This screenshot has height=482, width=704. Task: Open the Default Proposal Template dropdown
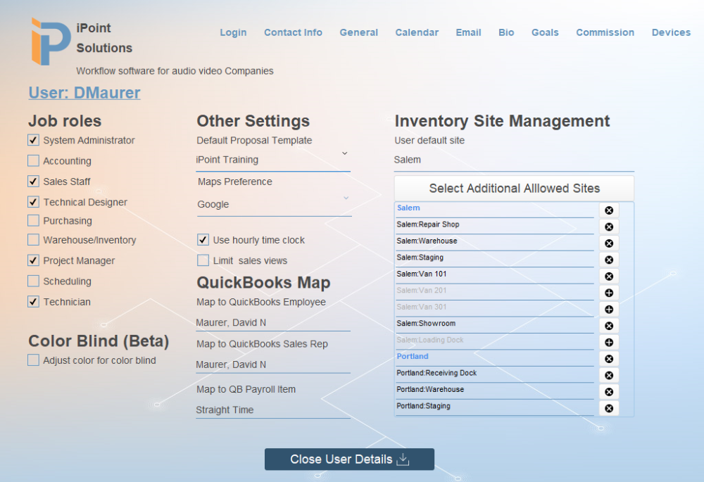tap(273, 160)
